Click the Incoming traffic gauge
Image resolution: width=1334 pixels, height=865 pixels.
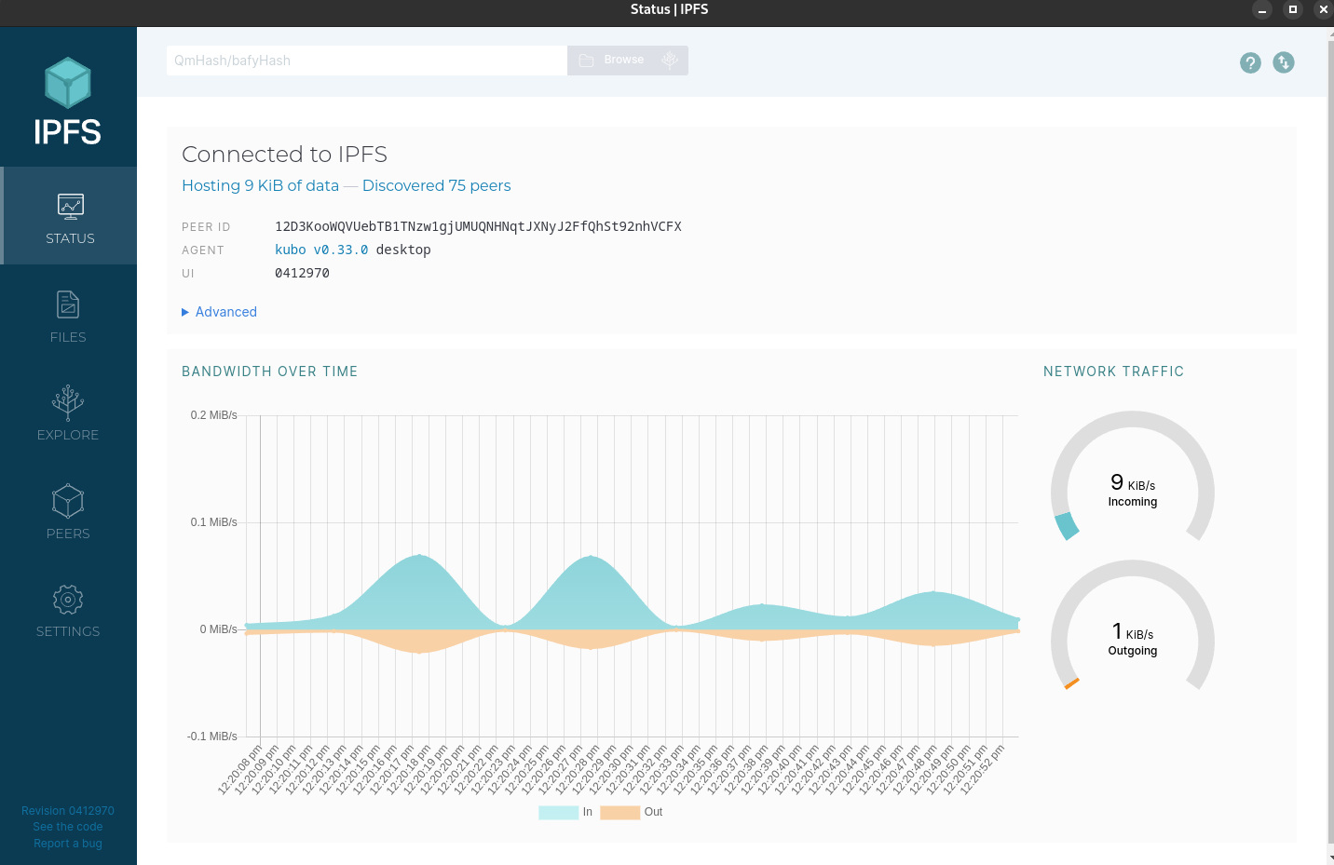1133,478
